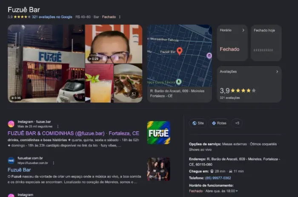Expand the Horário card chevron
This screenshot has width=298, height=197.
243,30
